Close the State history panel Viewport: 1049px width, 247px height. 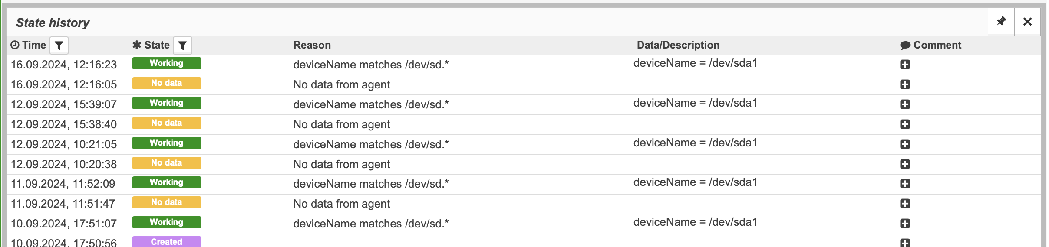1027,21
